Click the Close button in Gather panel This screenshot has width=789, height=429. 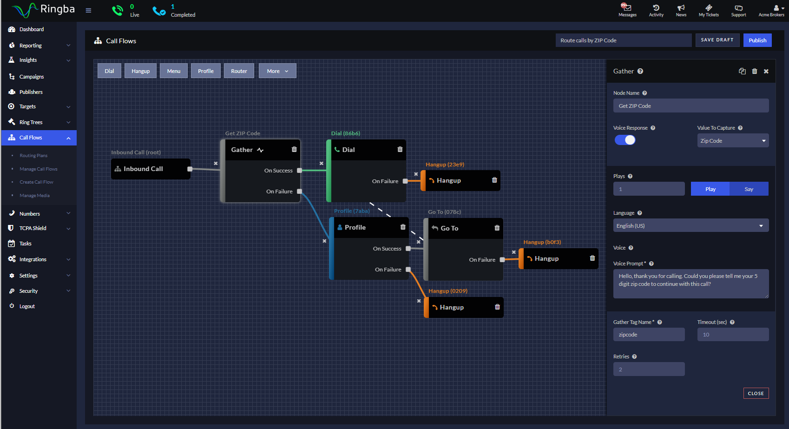(756, 393)
